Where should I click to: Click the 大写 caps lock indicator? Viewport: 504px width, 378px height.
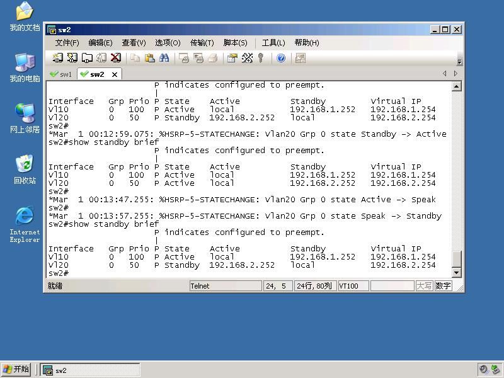(424, 286)
